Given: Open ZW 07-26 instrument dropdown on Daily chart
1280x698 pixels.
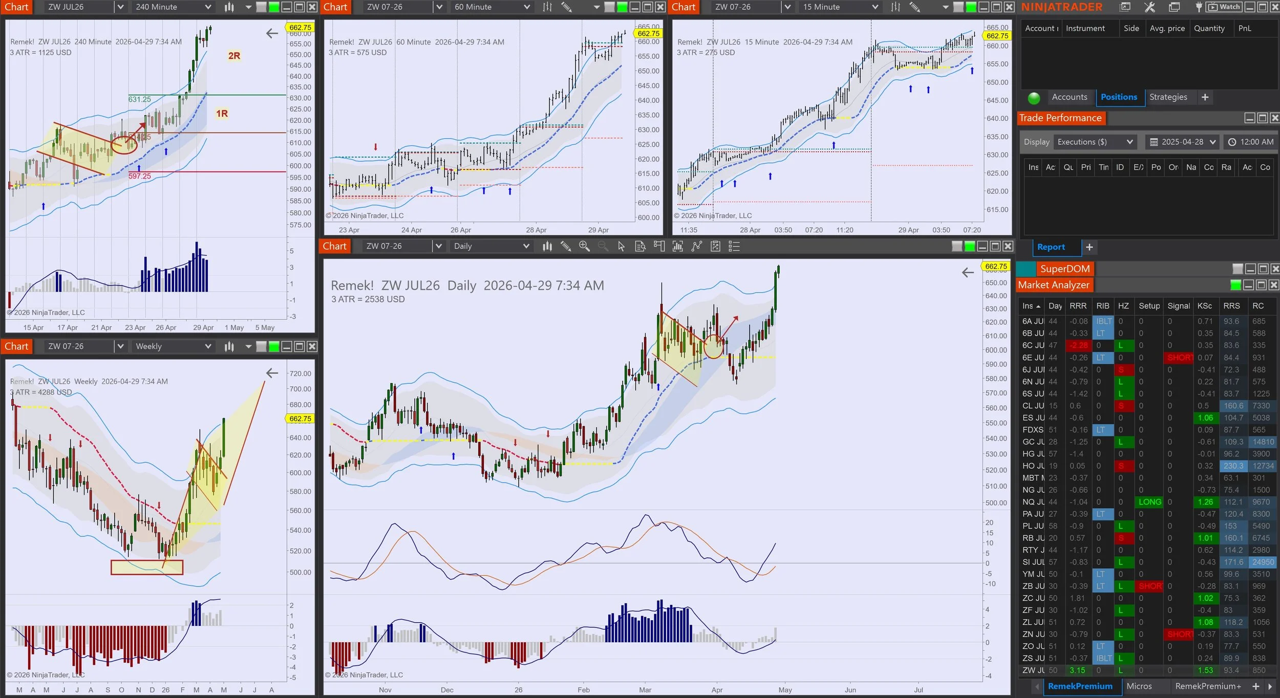Looking at the screenshot, I should point(438,246).
